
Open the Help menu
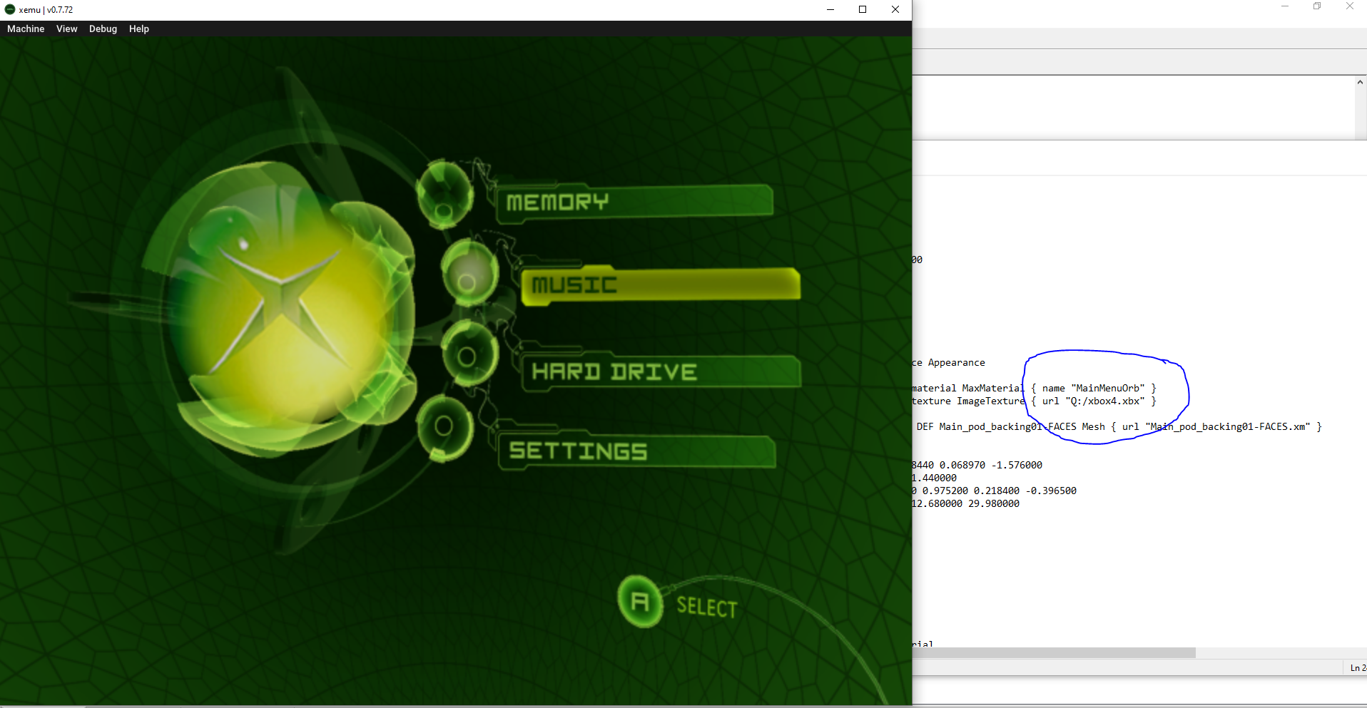click(x=139, y=29)
